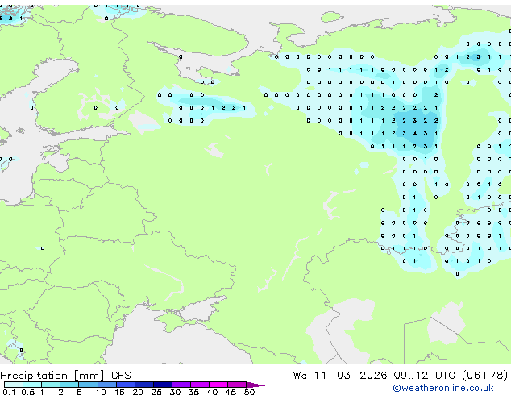Click the 10–15 mm legend swatch
The height and width of the screenshot is (395, 511).
click(x=106, y=385)
